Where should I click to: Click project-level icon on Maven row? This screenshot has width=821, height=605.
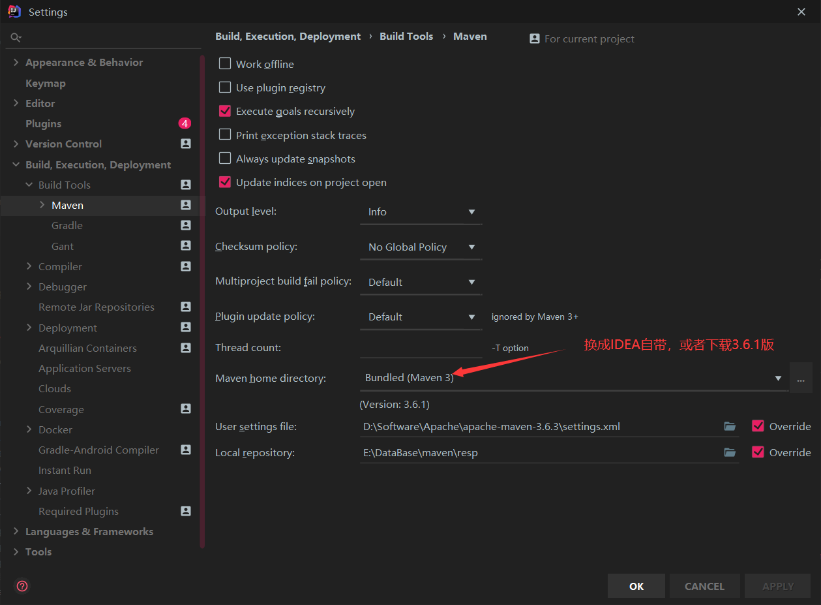[x=186, y=205]
